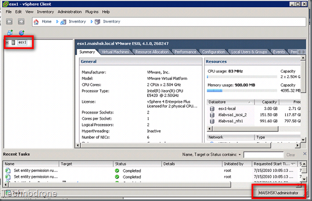Screen dimensions: 312x201
Task: Click the Clear filter button
Action: (291, 155)
